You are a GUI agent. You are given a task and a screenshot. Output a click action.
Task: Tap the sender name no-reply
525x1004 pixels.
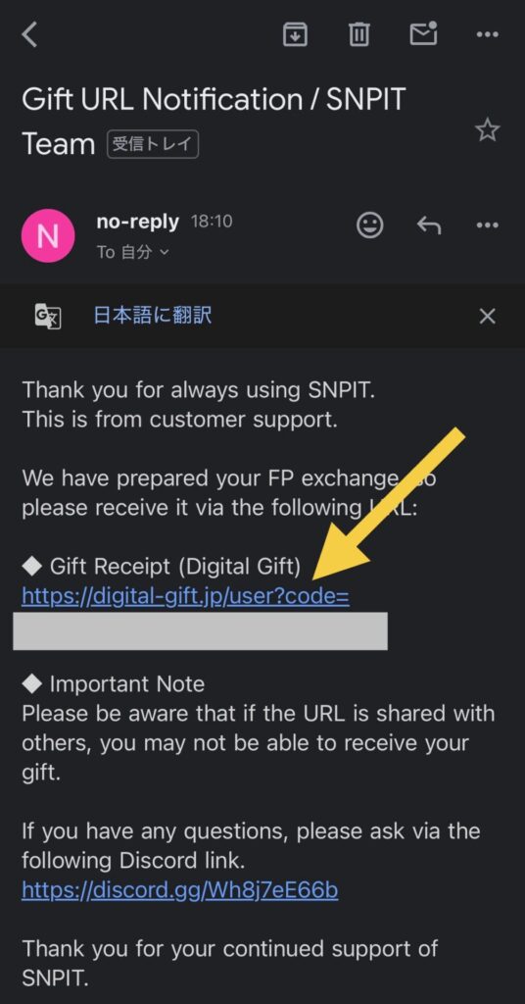point(137,223)
